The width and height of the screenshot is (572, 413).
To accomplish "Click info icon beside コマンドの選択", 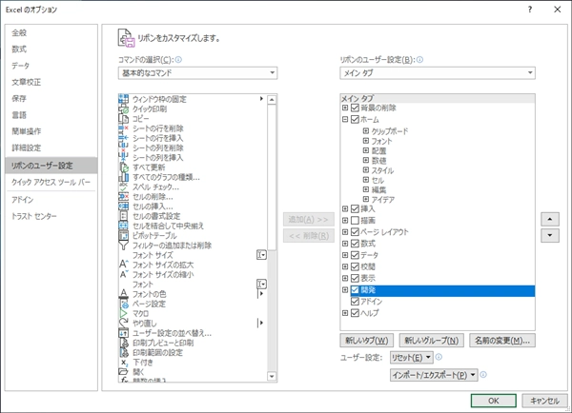I will point(178,59).
